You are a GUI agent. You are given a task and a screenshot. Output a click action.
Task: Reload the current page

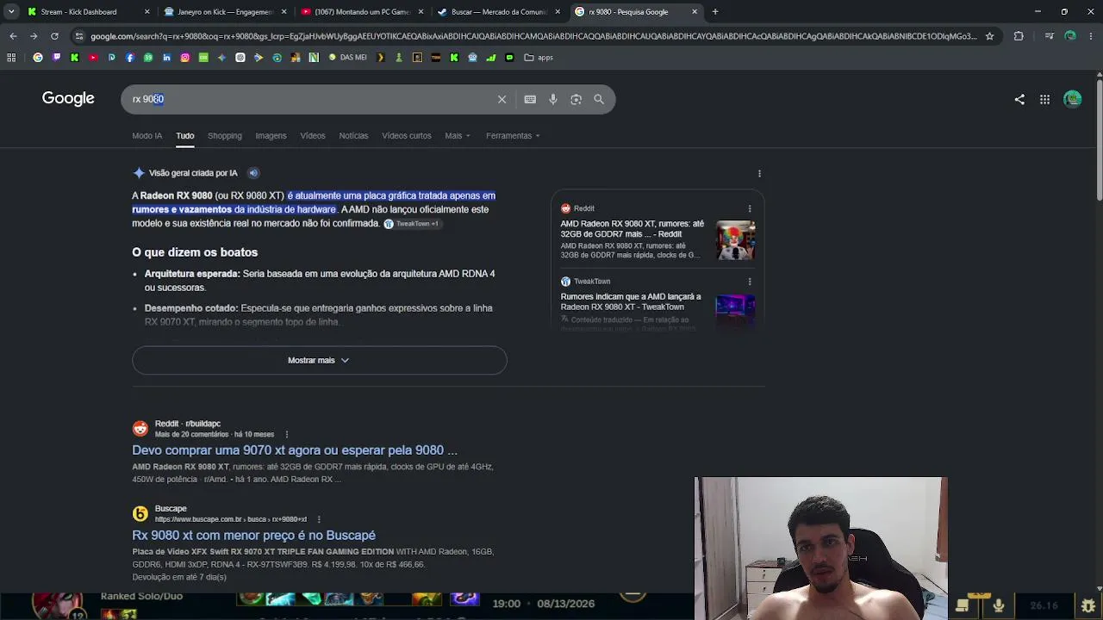[x=54, y=36]
